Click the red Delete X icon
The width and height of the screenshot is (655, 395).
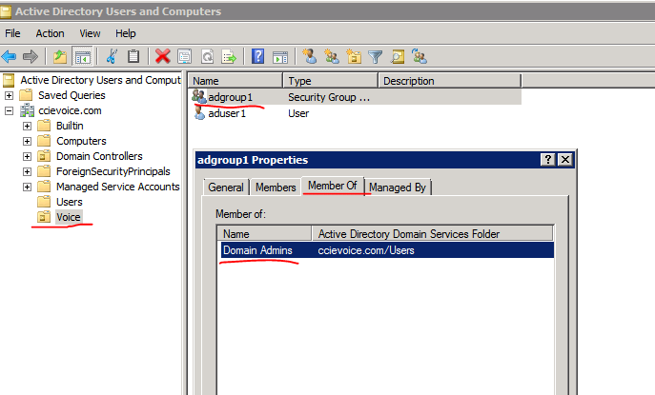tap(162, 56)
